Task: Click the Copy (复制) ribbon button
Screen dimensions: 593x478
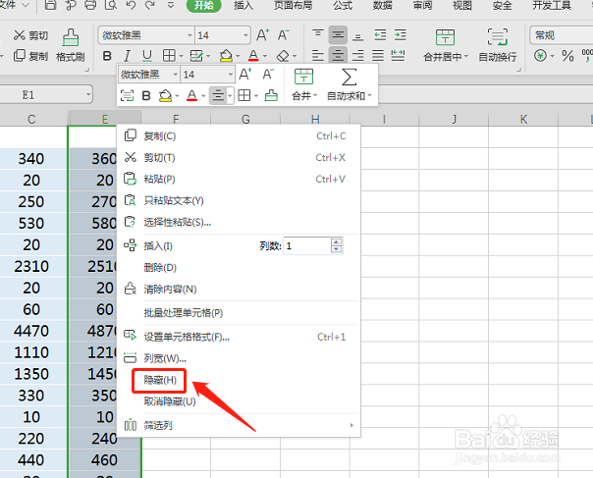Action: tap(30, 56)
